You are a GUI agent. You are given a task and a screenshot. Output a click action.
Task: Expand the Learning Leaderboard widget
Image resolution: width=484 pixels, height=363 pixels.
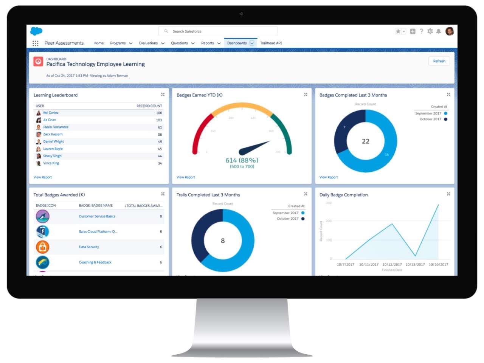(163, 95)
